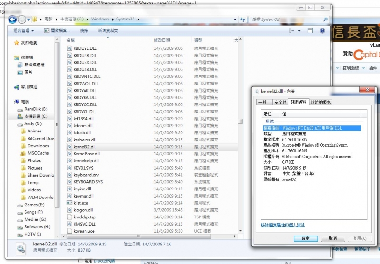Open the address bar history dropdown
The width and height of the screenshot is (380, 264).
click(235, 19)
